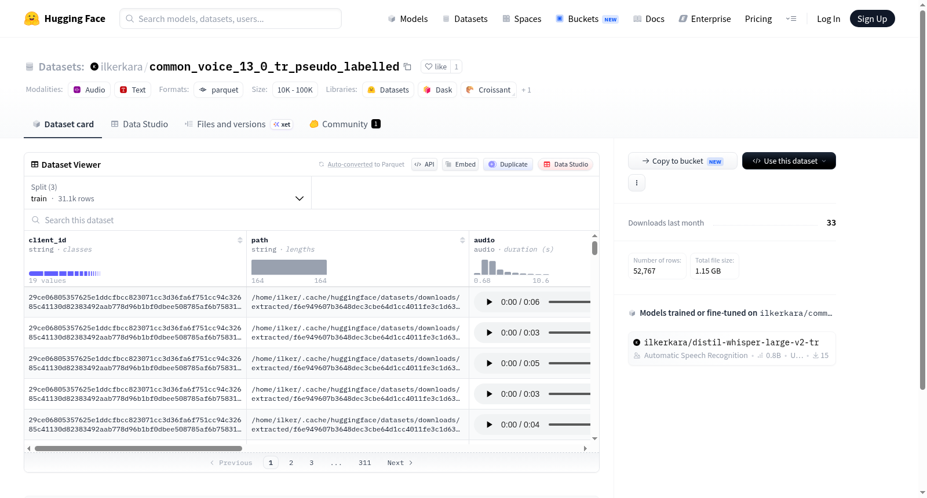Click Copy to bucket button

coord(683,161)
